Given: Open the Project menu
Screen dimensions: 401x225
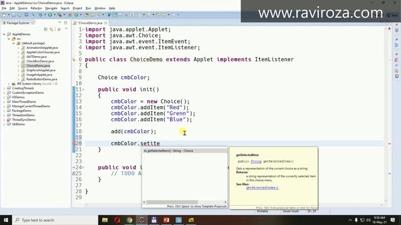Looking at the screenshot, I should [x=78, y=8].
